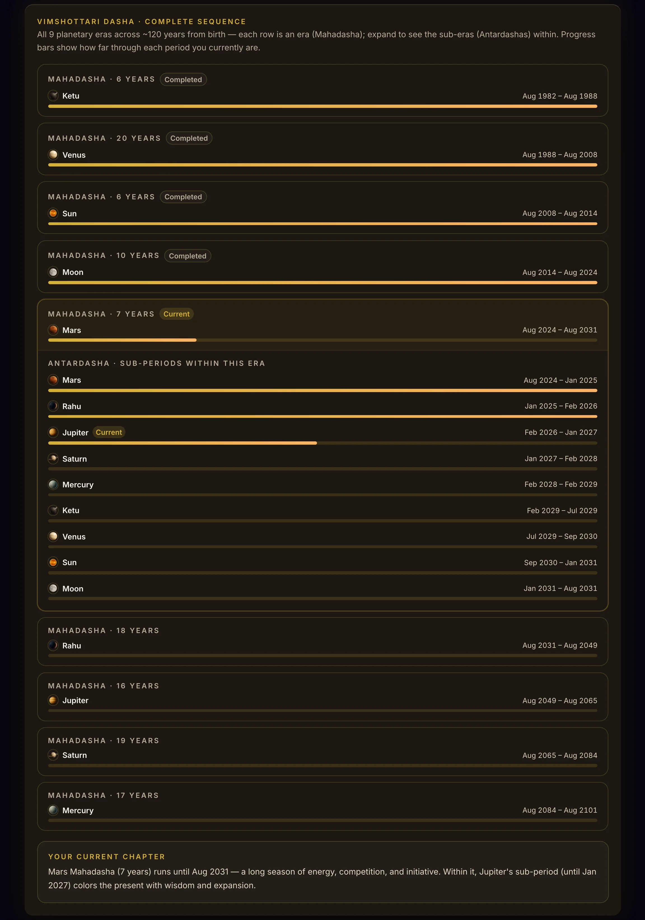This screenshot has height=920, width=645.
Task: Click the Saturn icon in the sub-periods list
Action: point(53,458)
